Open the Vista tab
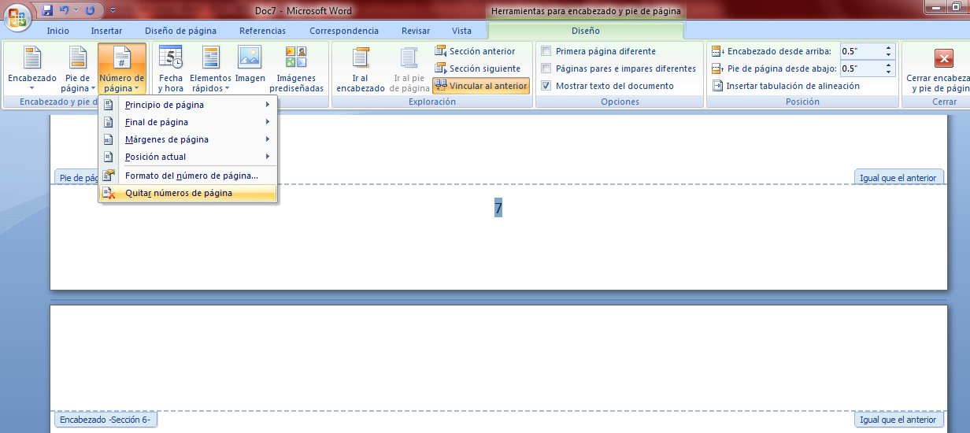Screen dimensions: 970x433 [462, 31]
